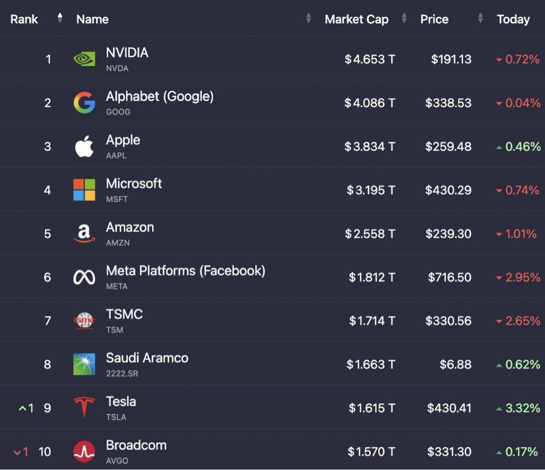Sort by Market Cap using sort arrows
This screenshot has width=545, height=470.
[404, 19]
